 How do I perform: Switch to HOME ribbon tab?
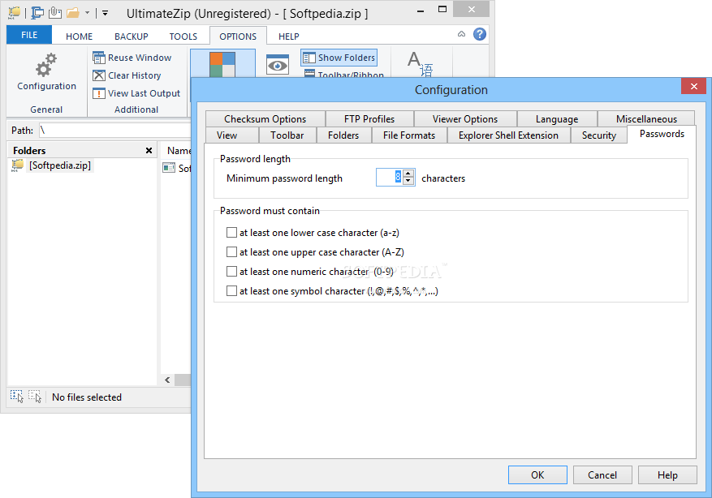(79, 36)
